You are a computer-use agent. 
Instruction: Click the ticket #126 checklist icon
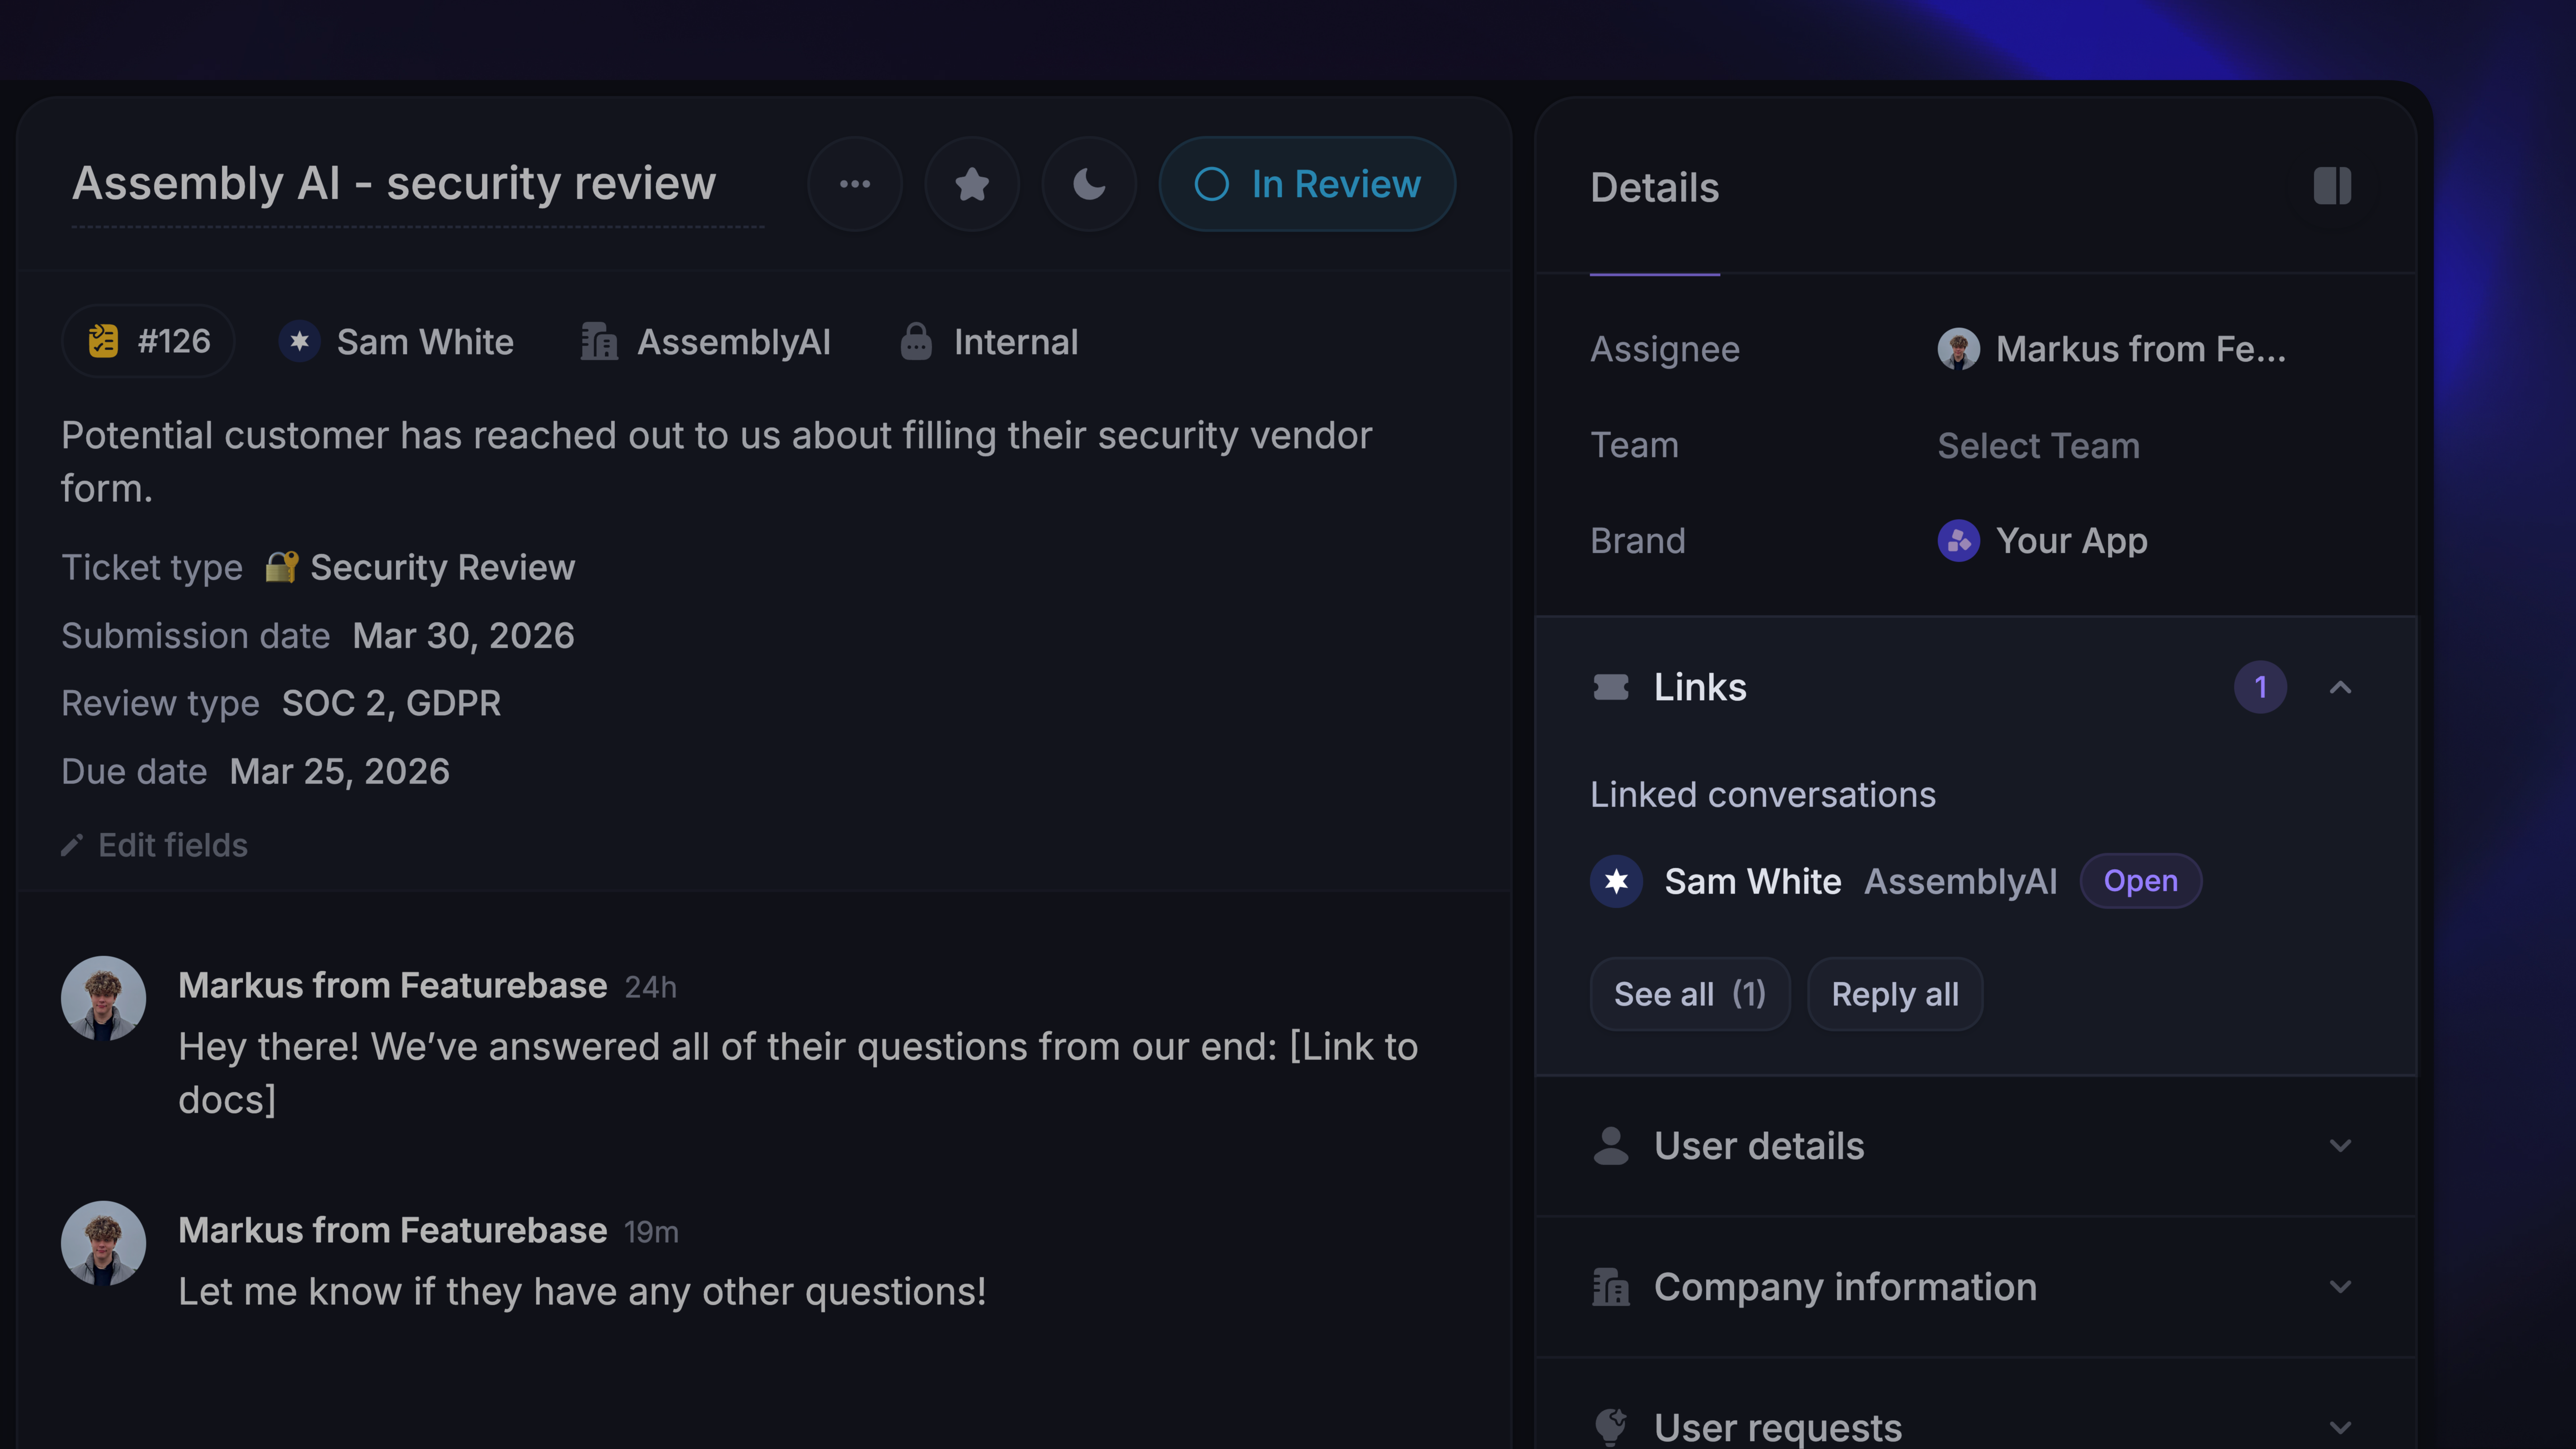tap(103, 341)
